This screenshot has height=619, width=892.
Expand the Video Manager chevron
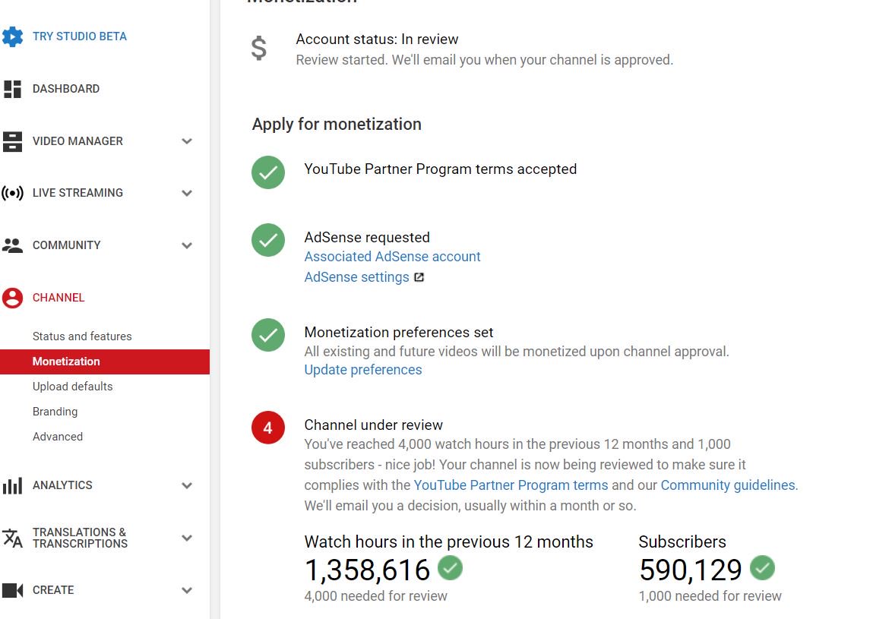pos(187,141)
